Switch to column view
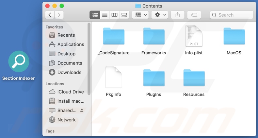Image resolution: width=258 pixels, height=138 pixels. coord(114,15)
